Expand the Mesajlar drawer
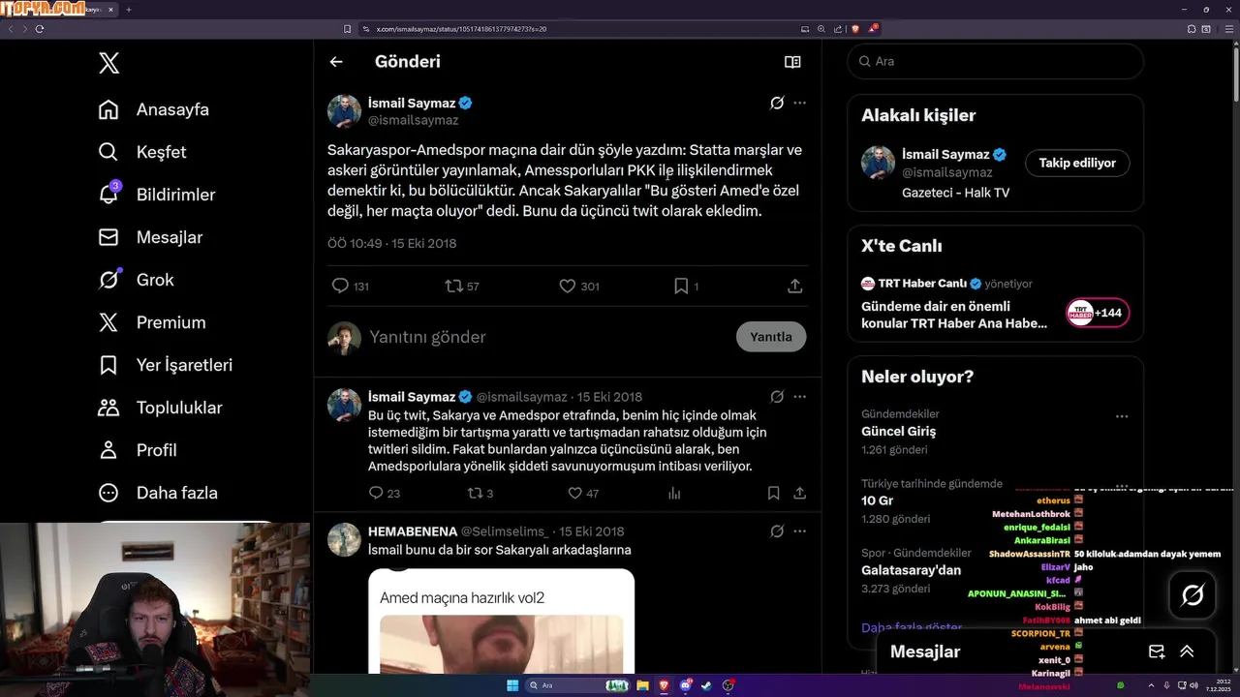Screen dimensions: 1240x697 [x=1187, y=652]
